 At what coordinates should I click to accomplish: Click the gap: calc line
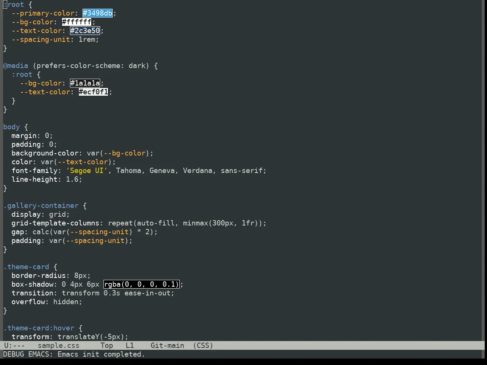click(84, 232)
